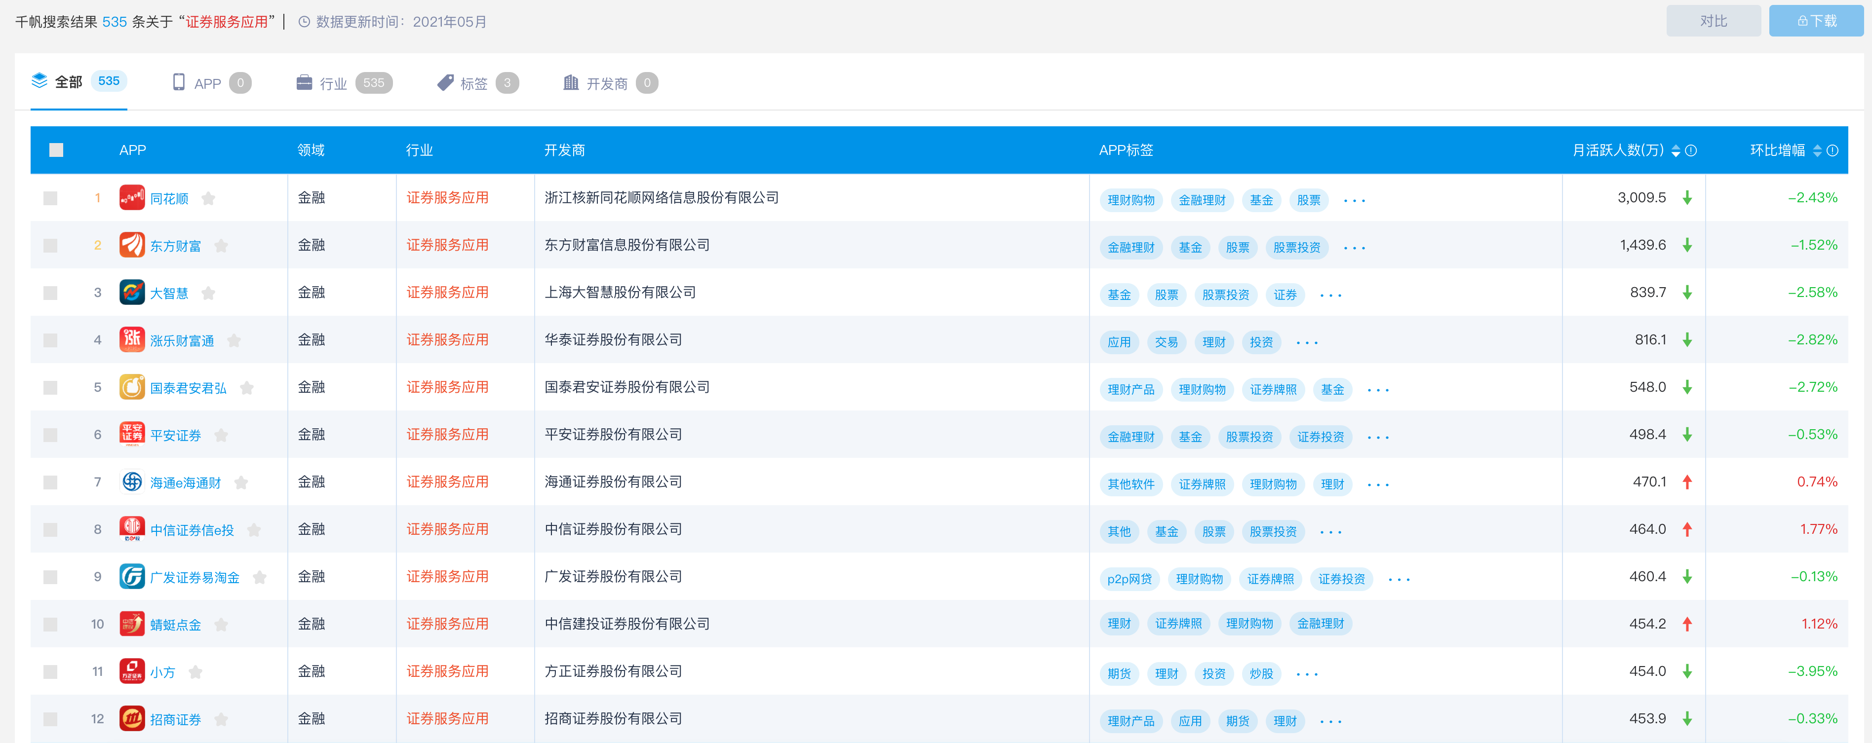Click the 下载 button
The width and height of the screenshot is (1872, 743).
1816,21
